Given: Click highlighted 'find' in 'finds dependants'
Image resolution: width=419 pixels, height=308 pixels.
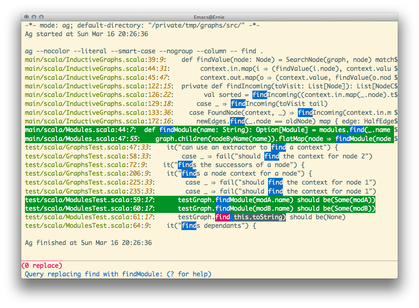Looking at the screenshot, I should pyautogui.click(x=189, y=226).
